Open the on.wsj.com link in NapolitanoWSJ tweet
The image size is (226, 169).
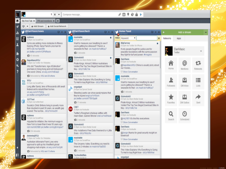pyautogui.click(x=51, y=72)
